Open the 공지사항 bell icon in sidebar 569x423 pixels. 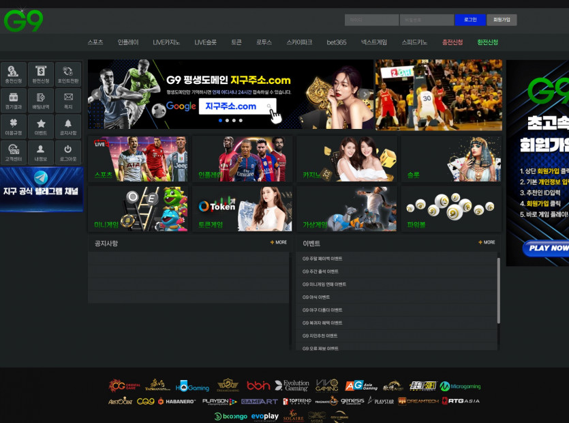pyautogui.click(x=67, y=126)
